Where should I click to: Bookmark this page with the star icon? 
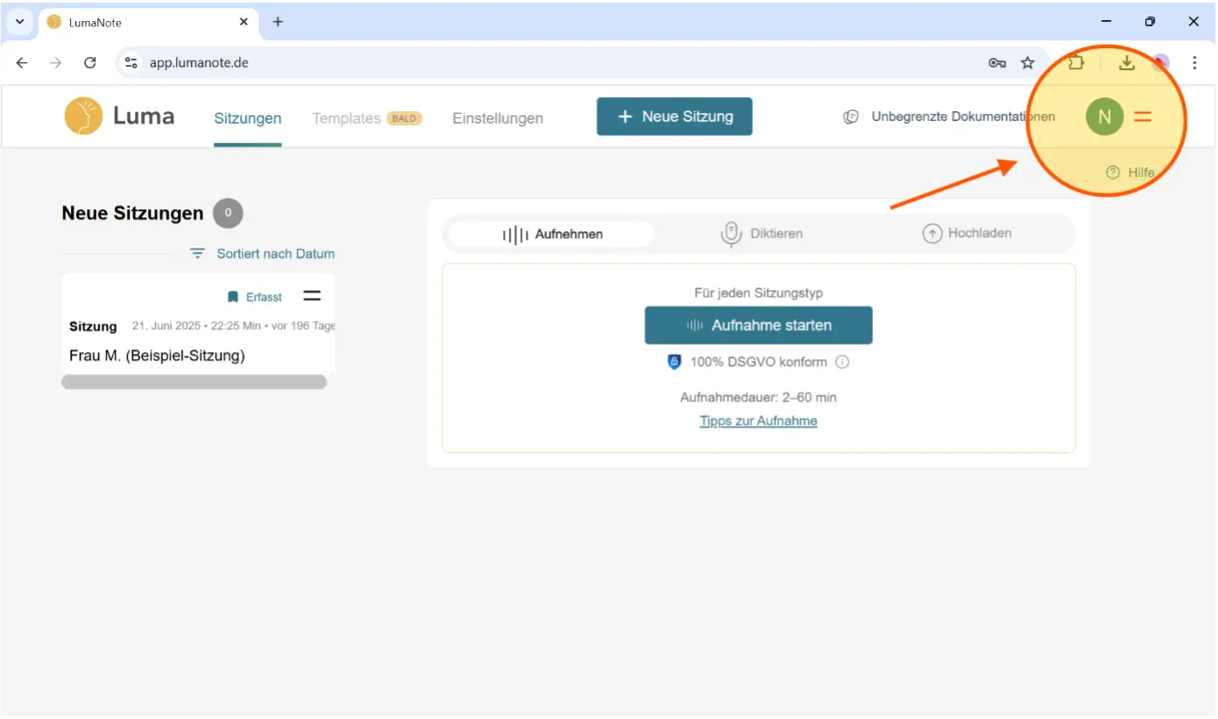tap(1028, 62)
